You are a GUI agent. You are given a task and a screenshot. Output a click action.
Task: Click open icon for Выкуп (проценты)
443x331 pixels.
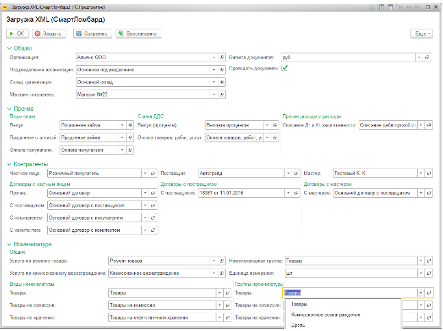point(275,125)
